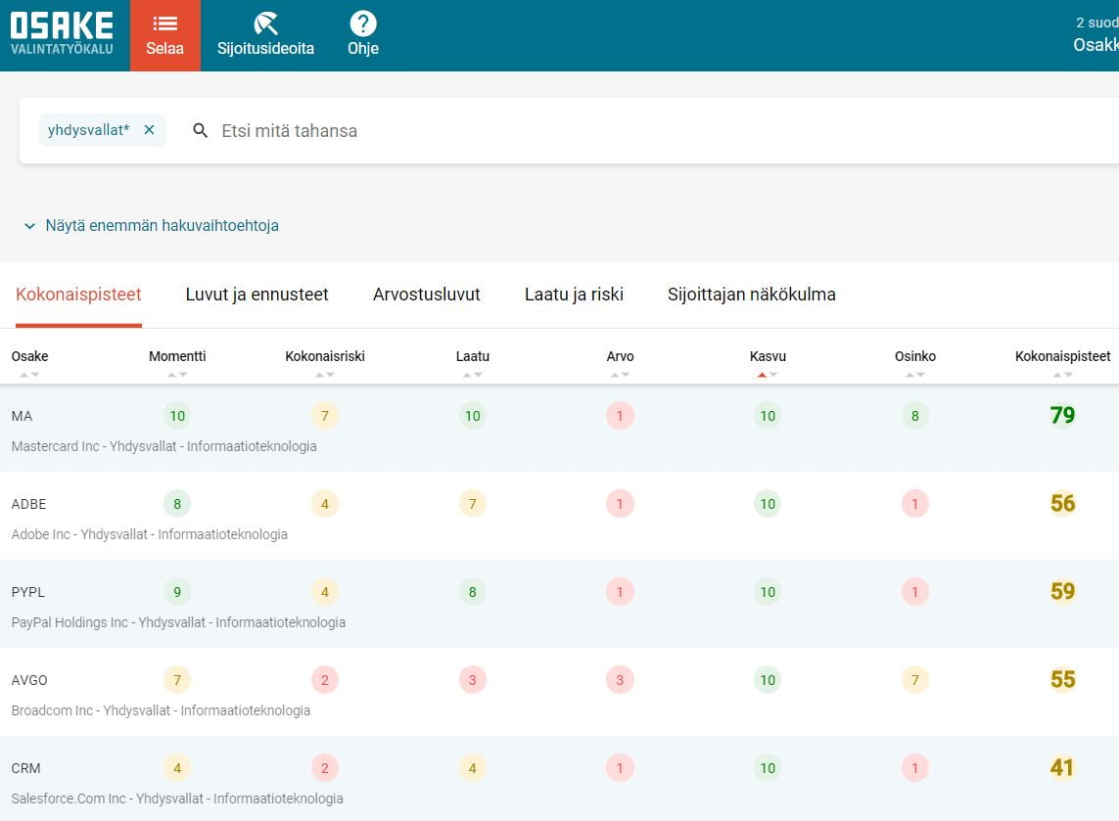Click the Mastercard Inc description line
The image size is (1119, 821).
(164, 446)
